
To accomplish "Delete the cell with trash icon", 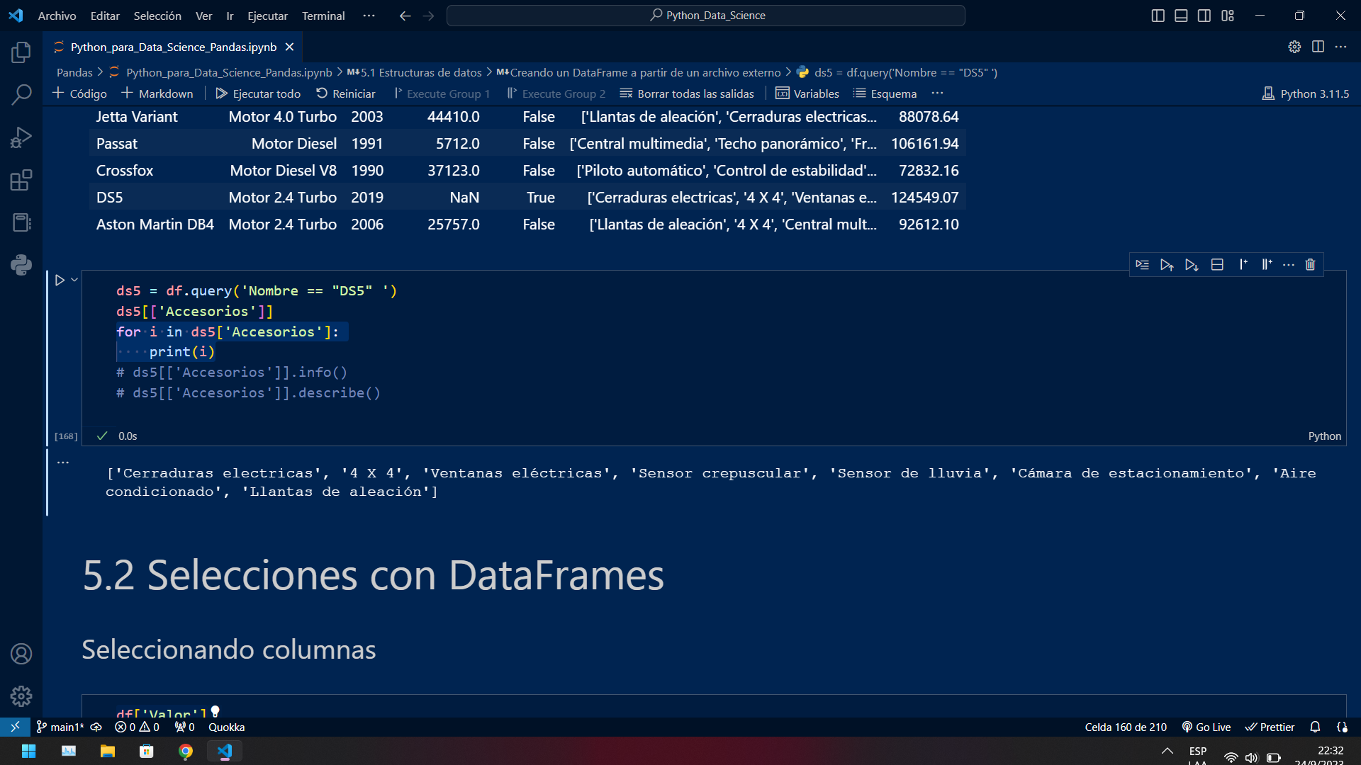I will click(1310, 265).
